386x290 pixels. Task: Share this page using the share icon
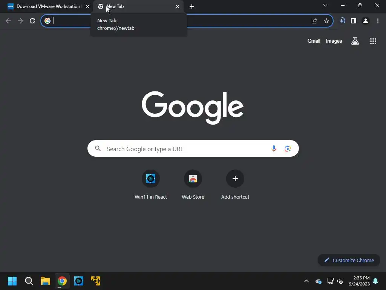click(x=314, y=21)
